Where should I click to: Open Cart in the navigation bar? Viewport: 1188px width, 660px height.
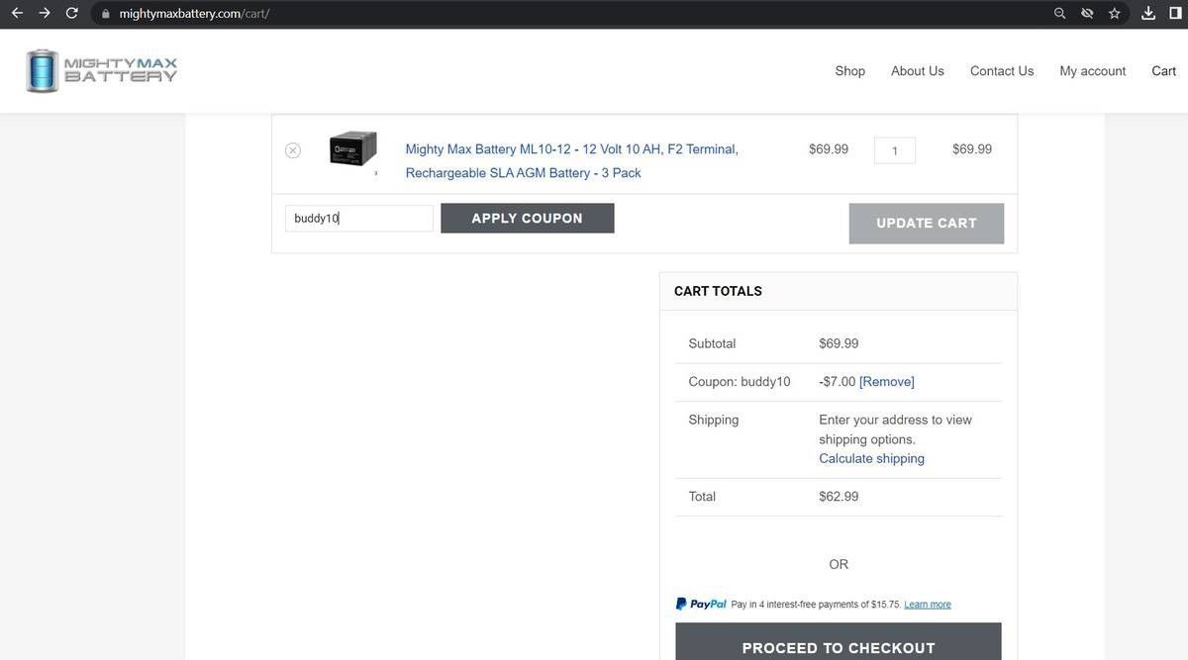click(1163, 71)
